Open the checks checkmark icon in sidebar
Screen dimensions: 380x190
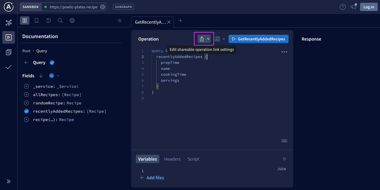tap(8, 67)
